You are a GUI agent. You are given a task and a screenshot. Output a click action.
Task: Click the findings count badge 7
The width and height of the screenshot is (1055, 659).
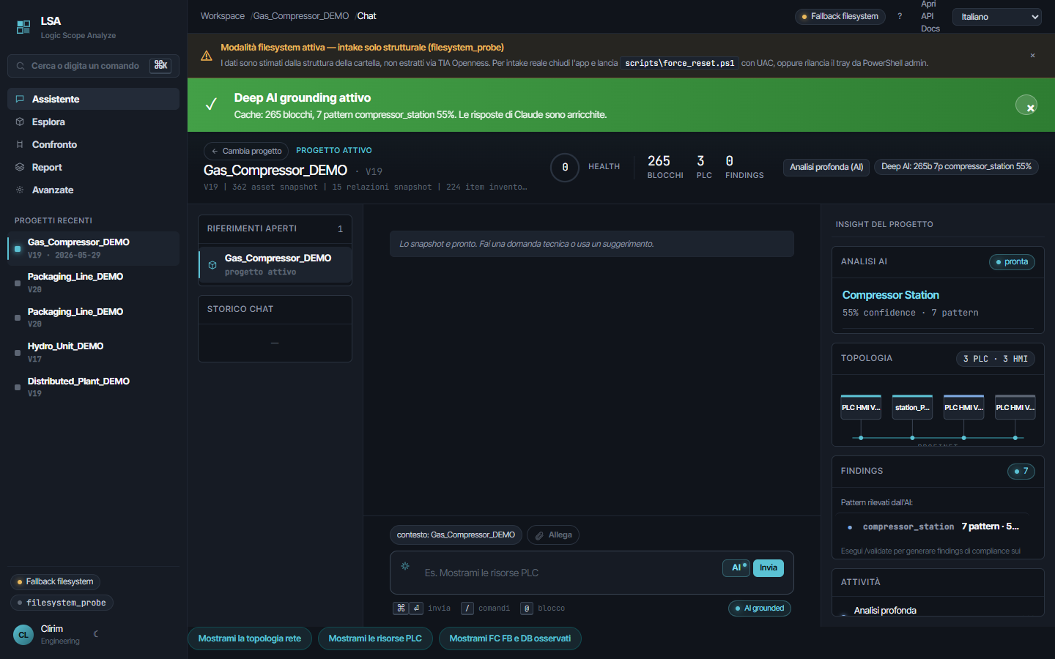pyautogui.click(x=1021, y=472)
